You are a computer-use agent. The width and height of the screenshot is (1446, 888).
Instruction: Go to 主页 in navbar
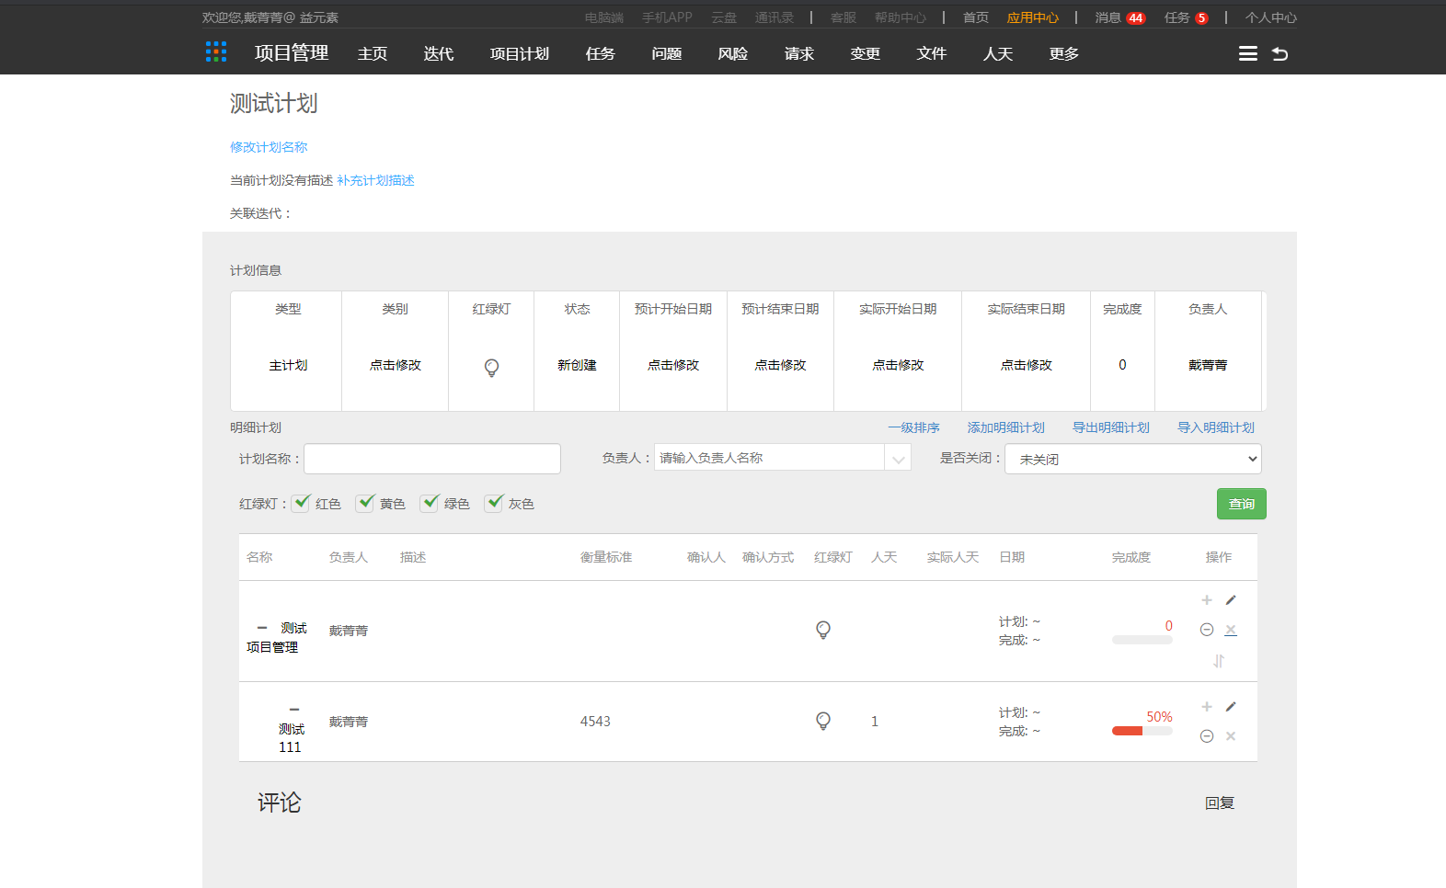pyautogui.click(x=373, y=53)
